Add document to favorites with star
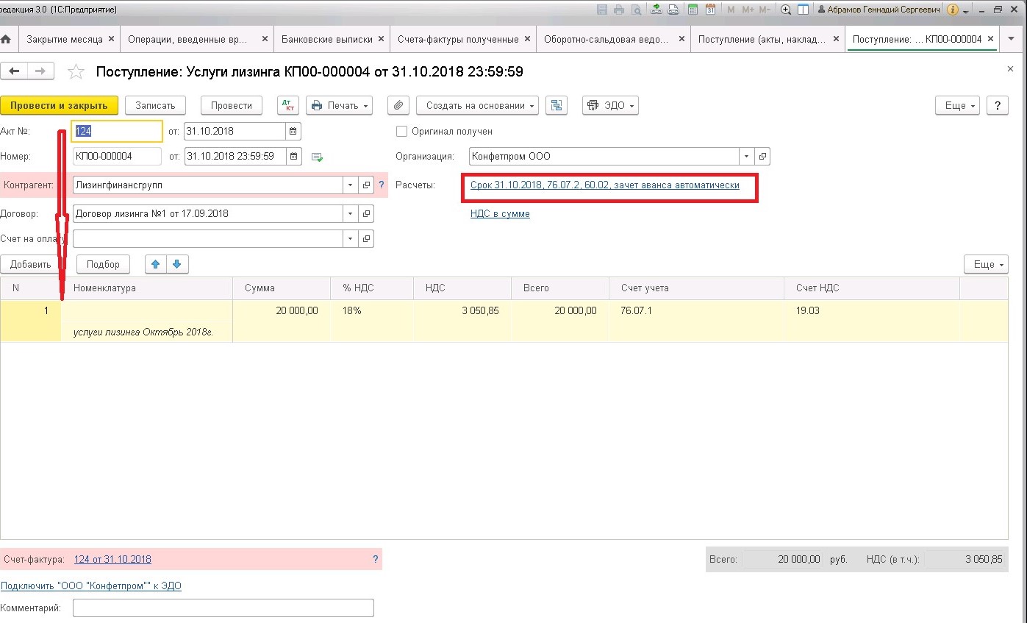 [x=75, y=71]
